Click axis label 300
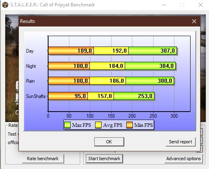 coord(174,116)
